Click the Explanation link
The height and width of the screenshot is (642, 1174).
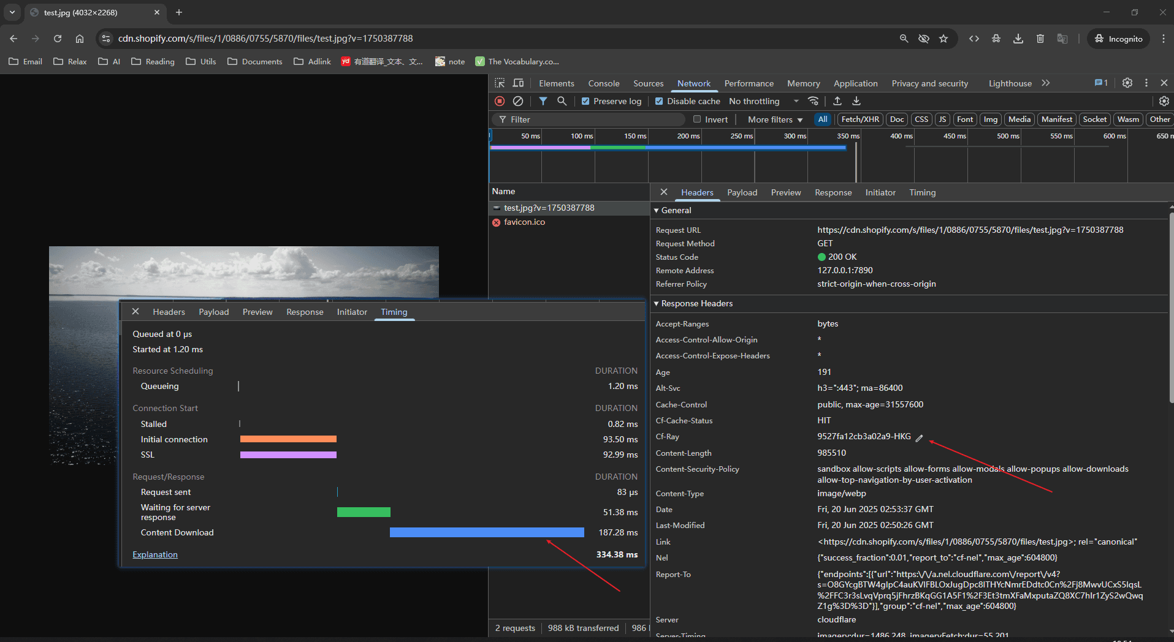tap(155, 555)
